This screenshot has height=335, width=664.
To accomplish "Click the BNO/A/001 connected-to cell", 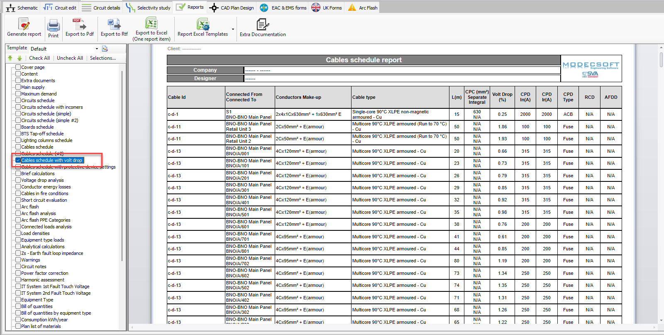I will point(250,151).
